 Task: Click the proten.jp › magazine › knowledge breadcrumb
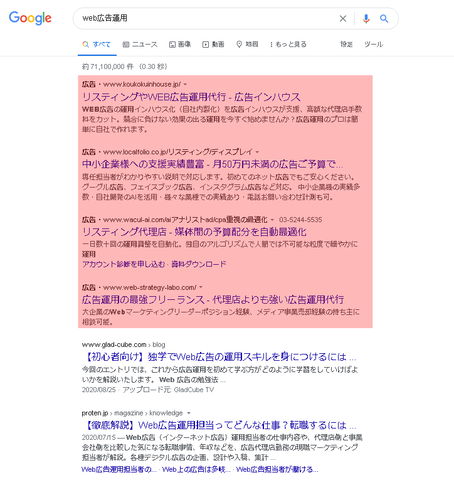click(x=132, y=413)
